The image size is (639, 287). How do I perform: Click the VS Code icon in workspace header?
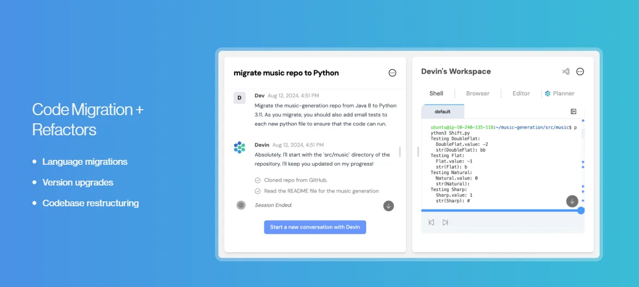(566, 71)
